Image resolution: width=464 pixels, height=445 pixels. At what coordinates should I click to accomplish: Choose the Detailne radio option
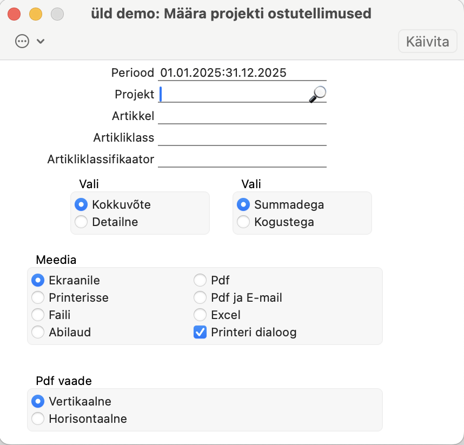(x=81, y=222)
